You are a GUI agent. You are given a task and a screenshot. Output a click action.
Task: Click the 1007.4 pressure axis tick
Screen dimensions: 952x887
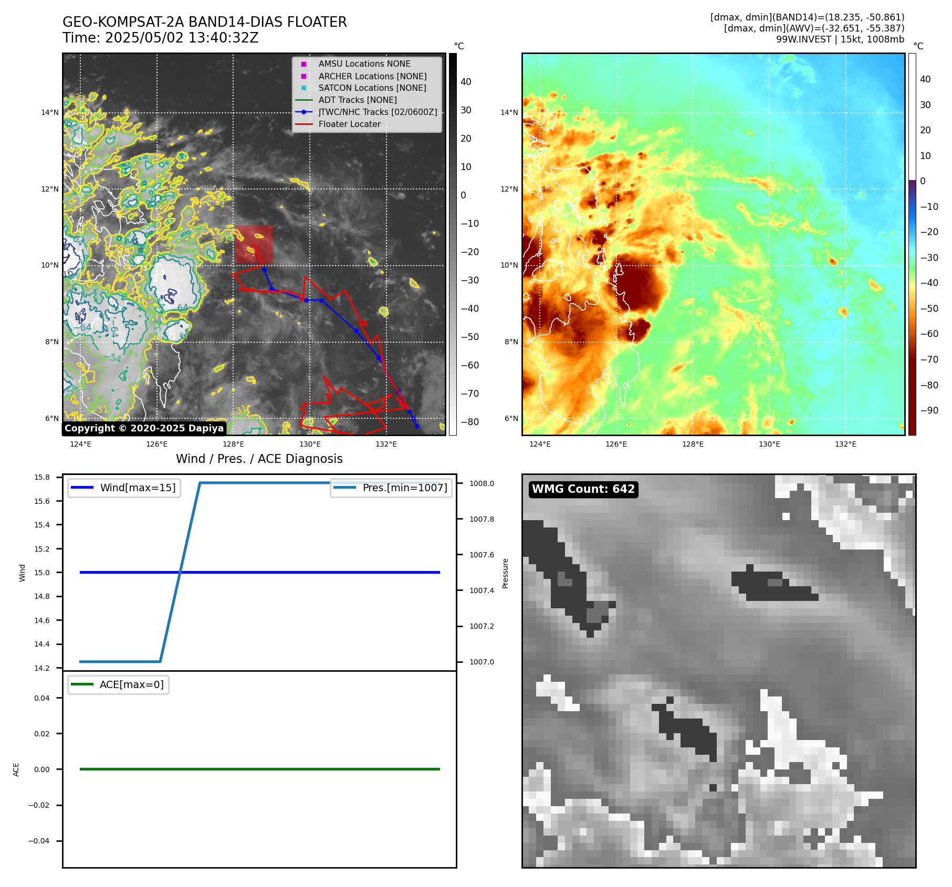click(x=482, y=590)
